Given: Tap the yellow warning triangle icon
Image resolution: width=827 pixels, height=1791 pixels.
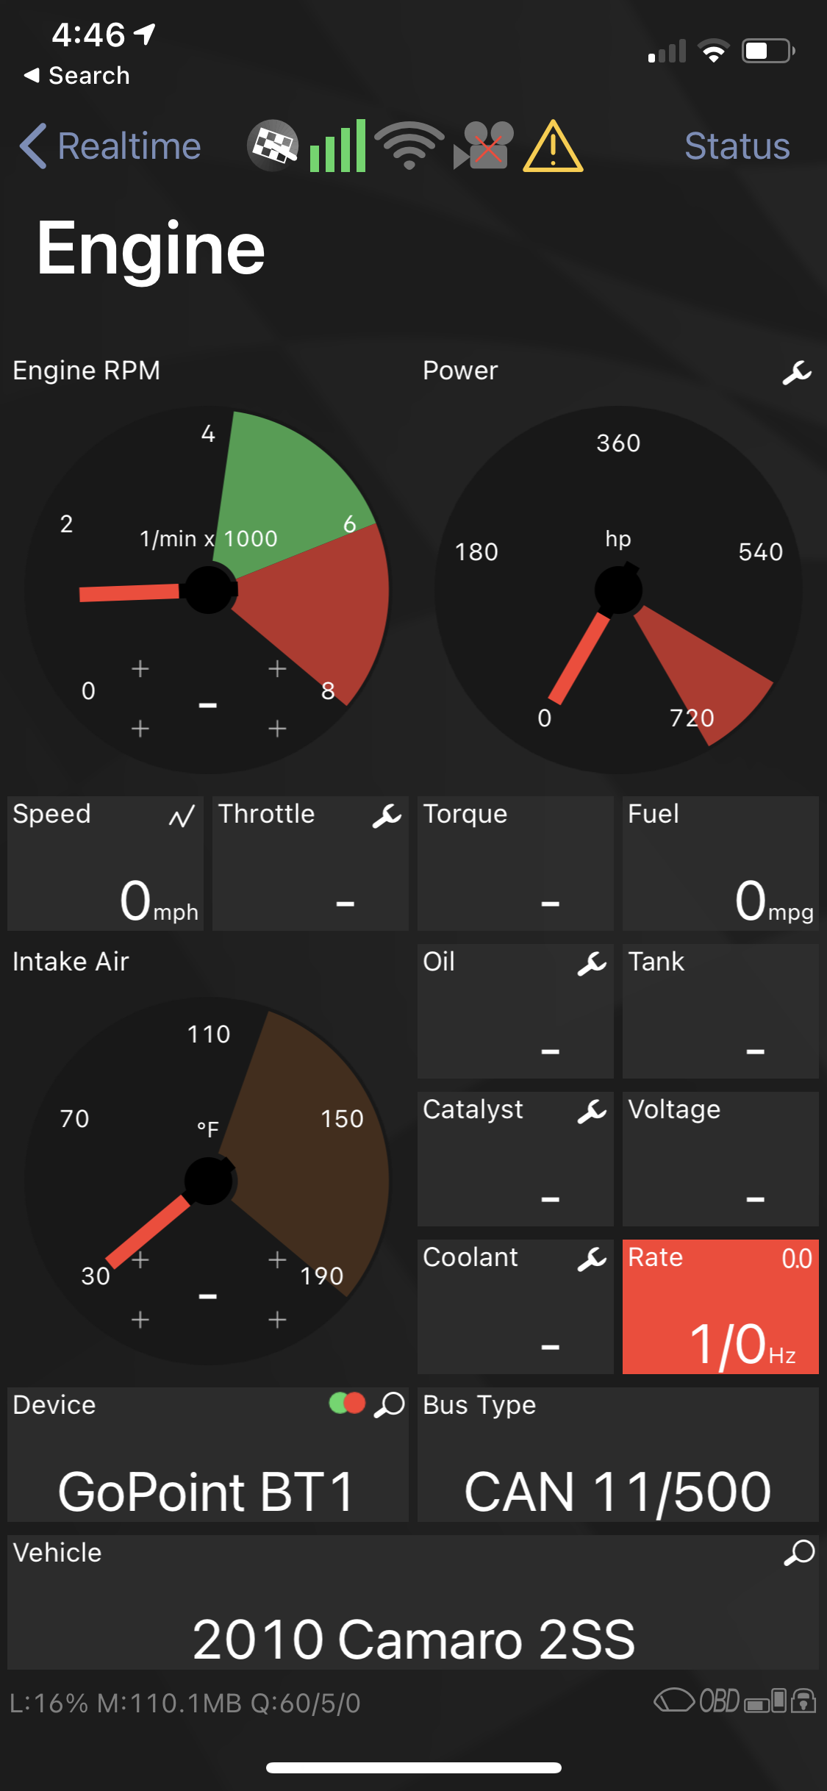Looking at the screenshot, I should click(553, 146).
